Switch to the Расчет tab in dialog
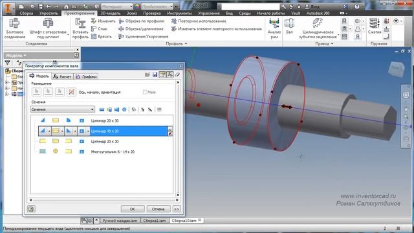This screenshot has width=414, height=233. pos(62,76)
